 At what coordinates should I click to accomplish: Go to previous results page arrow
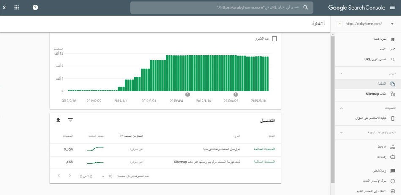[59, 176]
